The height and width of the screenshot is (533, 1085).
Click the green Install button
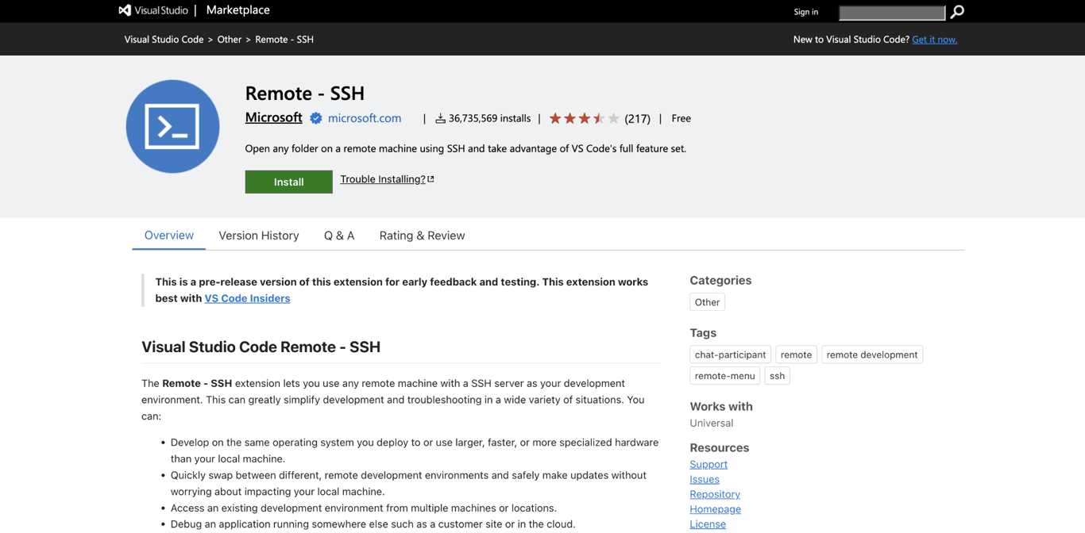(x=289, y=182)
